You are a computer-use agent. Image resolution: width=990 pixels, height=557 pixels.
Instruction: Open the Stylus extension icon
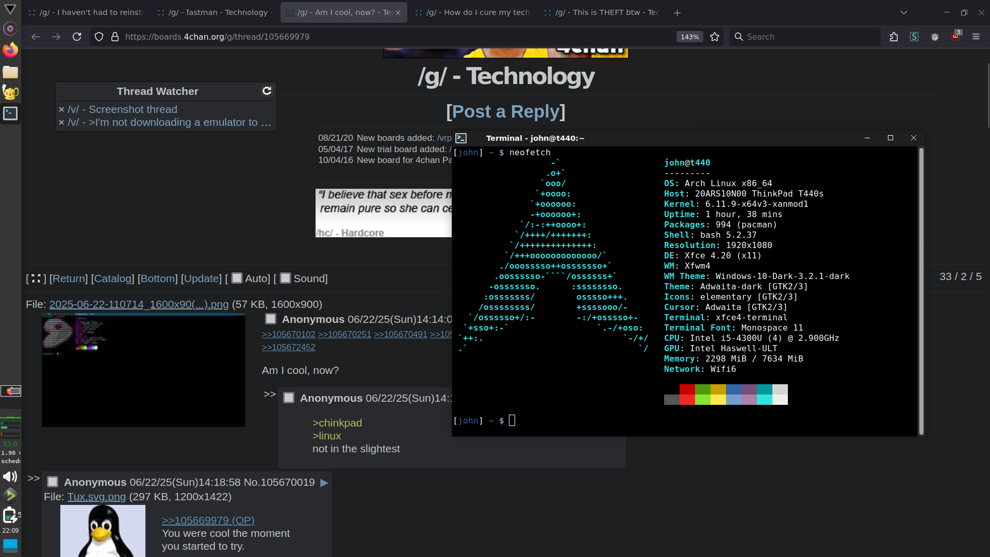[x=914, y=37]
